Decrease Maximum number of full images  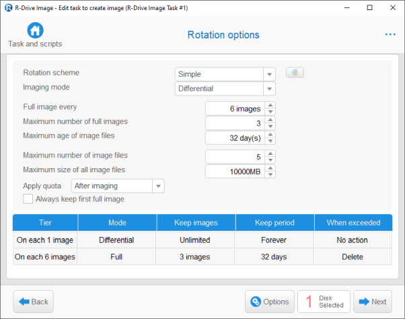(270, 127)
